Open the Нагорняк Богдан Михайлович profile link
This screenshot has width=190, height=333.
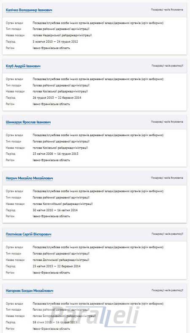tap(30, 290)
